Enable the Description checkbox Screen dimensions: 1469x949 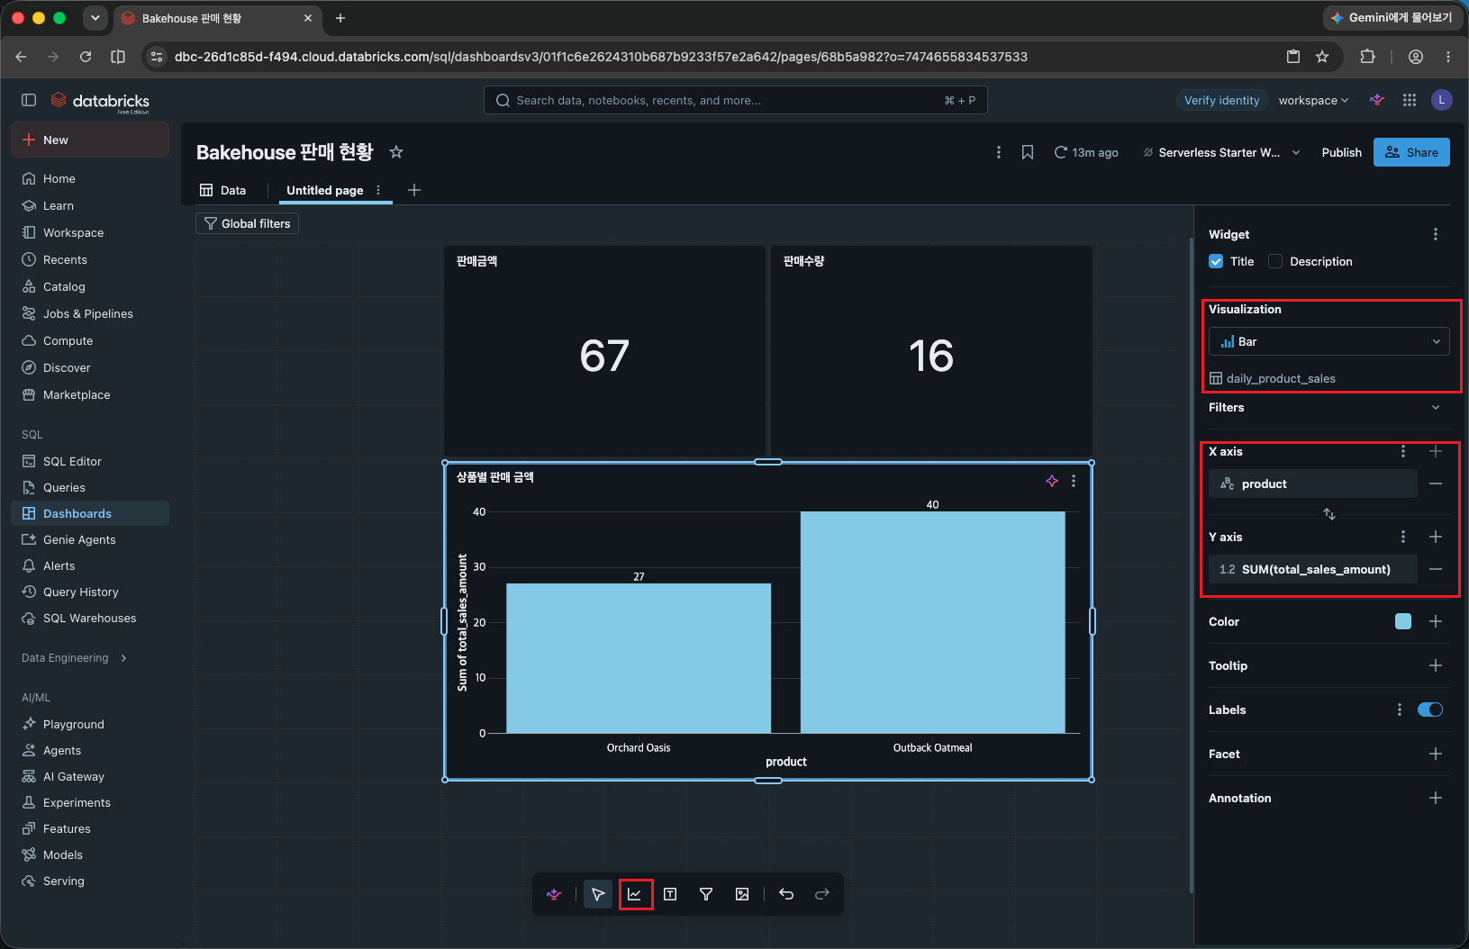pos(1275,261)
